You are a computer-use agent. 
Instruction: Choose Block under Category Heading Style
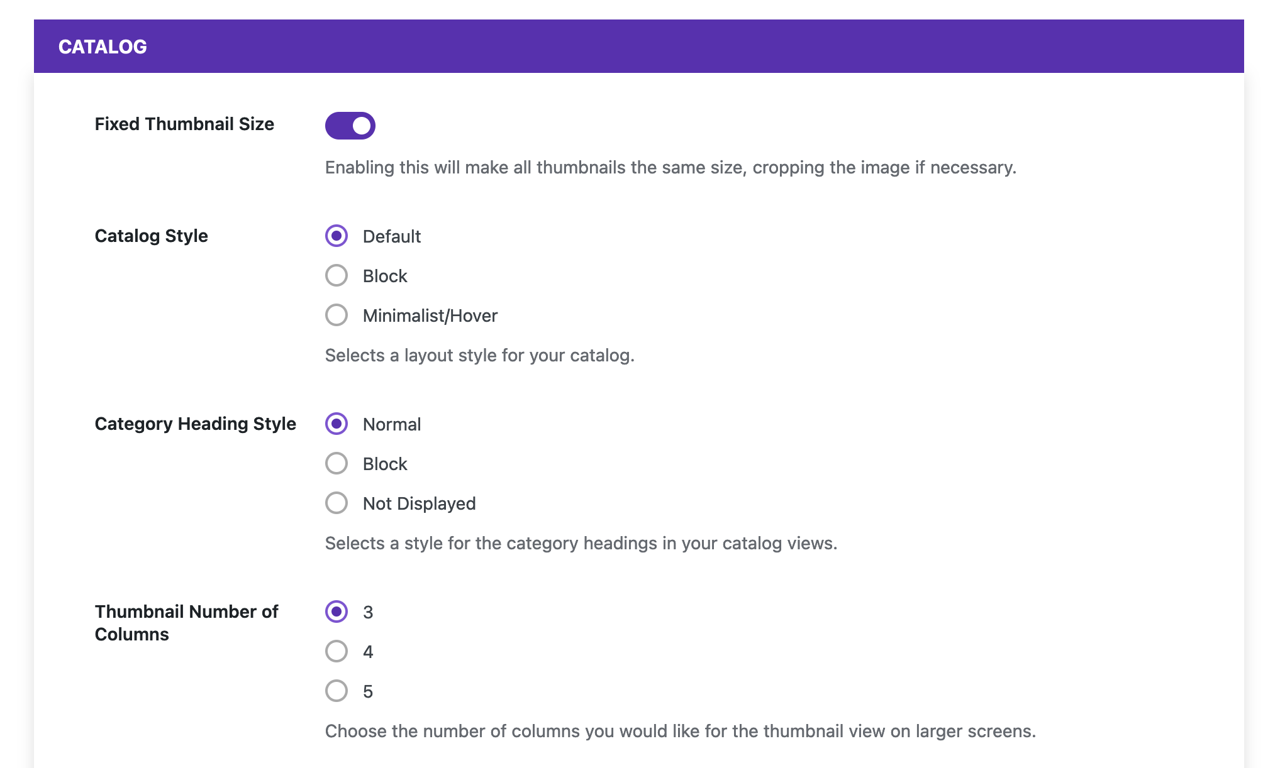(337, 463)
